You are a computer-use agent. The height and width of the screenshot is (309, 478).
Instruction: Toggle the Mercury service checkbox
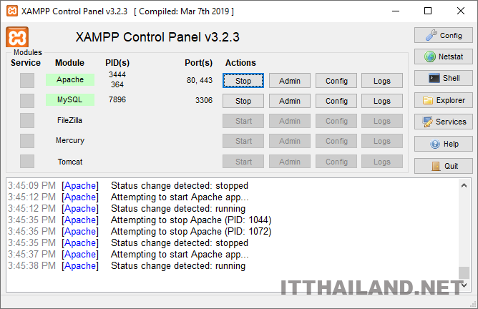27,141
